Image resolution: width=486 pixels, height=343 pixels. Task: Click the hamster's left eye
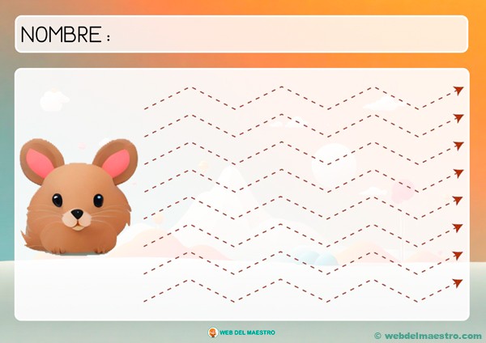pyautogui.click(x=58, y=201)
